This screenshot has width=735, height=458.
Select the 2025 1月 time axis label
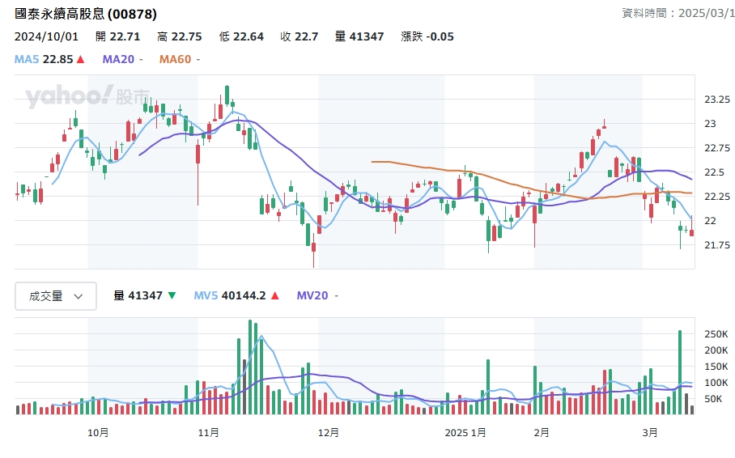[466, 433]
